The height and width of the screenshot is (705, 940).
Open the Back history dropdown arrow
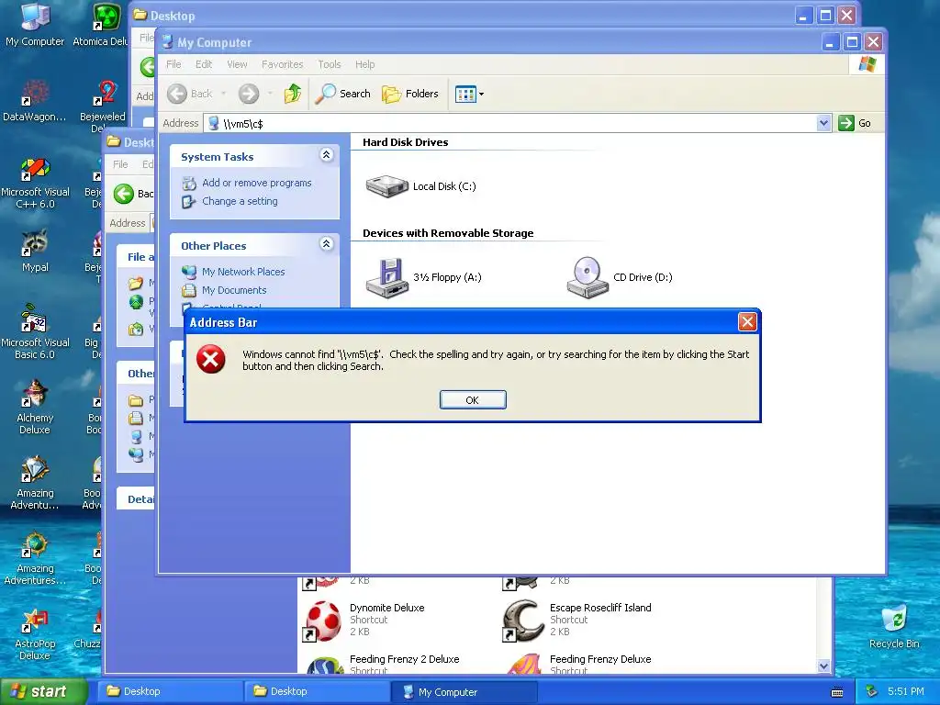point(224,94)
